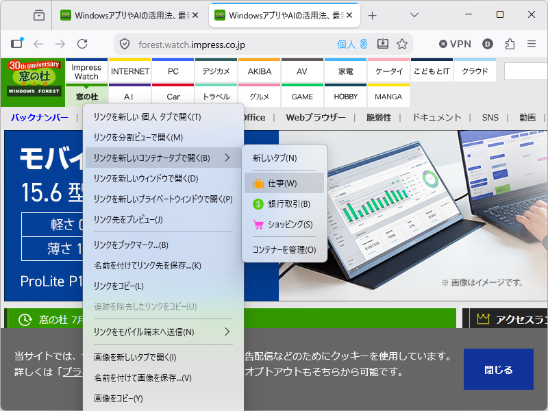Switch to the first browser tab
The width and height of the screenshot is (548, 411).
(x=129, y=15)
